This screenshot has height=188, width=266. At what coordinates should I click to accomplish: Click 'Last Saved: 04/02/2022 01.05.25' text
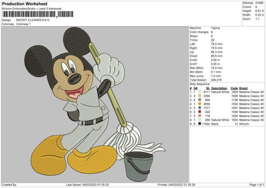tap(87, 185)
